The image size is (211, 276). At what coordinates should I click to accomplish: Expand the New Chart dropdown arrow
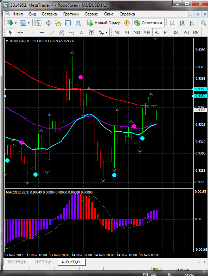click(x=16, y=23)
